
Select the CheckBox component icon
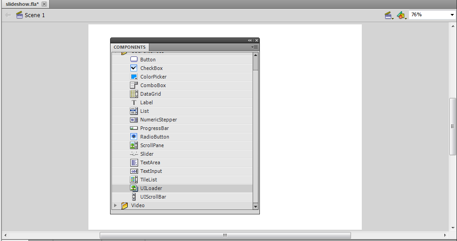click(134, 68)
